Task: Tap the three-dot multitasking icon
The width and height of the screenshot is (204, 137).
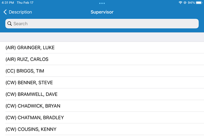Action: (102, 3)
